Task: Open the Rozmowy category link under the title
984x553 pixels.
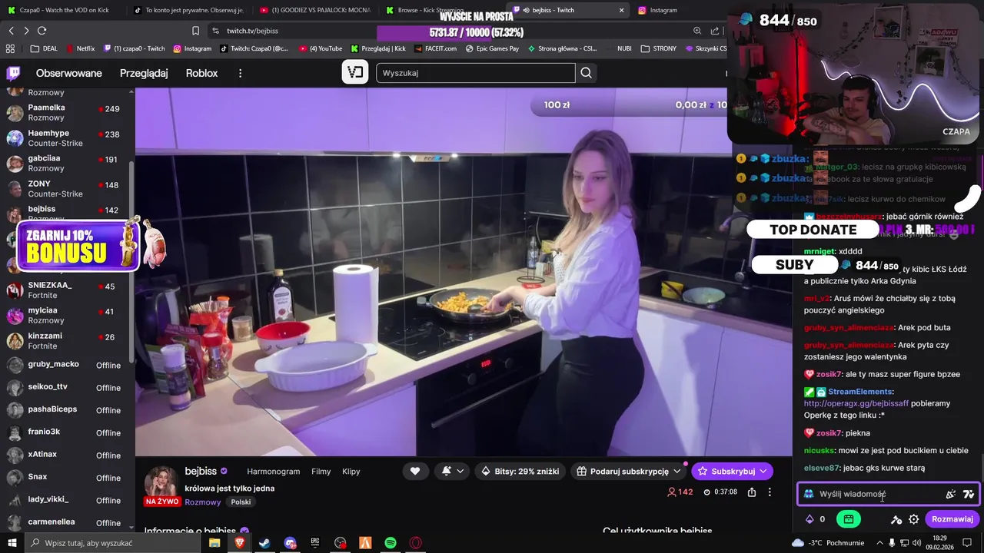Action: (x=203, y=502)
